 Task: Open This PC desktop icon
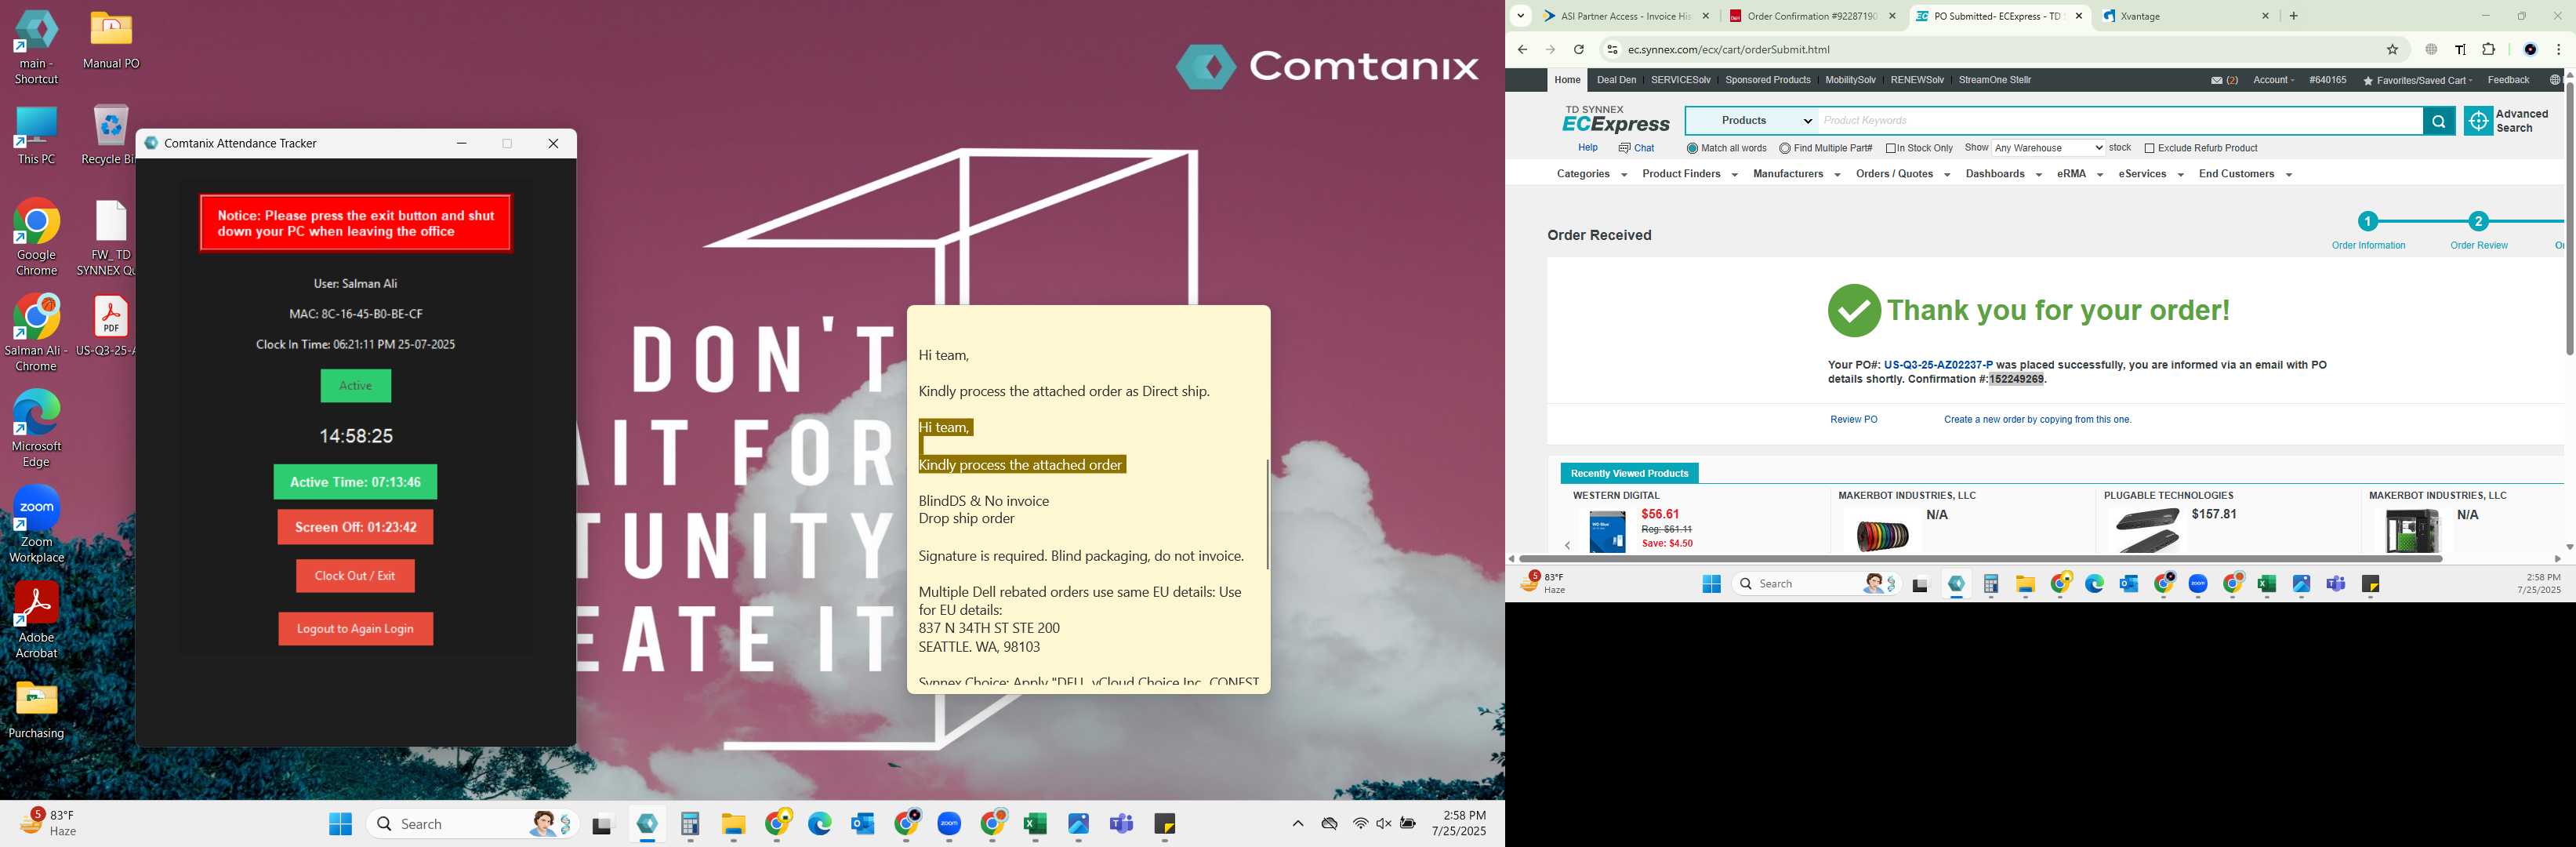[x=37, y=136]
